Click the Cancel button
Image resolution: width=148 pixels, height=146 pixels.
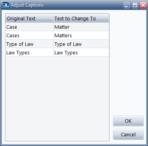point(128,134)
